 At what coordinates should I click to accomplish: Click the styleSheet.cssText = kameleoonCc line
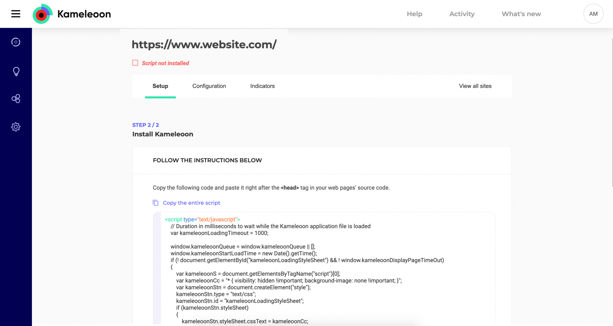tap(245, 321)
